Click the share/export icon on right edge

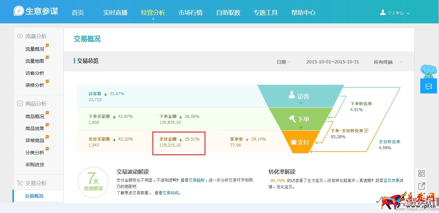coord(422,186)
